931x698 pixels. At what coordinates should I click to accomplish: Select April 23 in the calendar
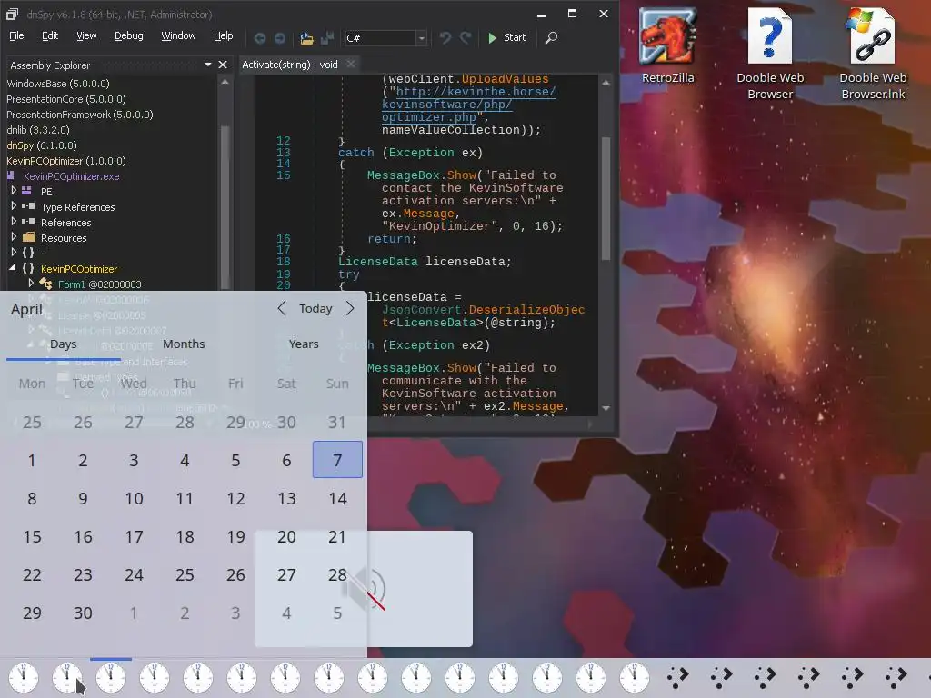tap(83, 574)
